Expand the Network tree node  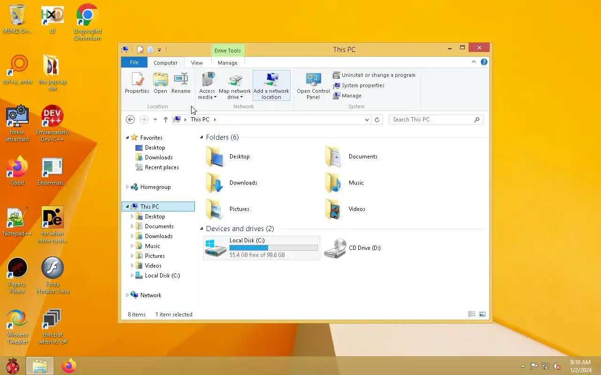[x=127, y=295]
